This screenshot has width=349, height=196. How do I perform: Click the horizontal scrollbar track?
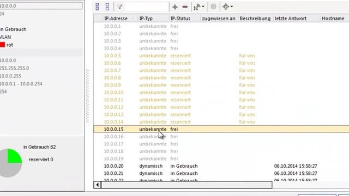tap(186, 185)
